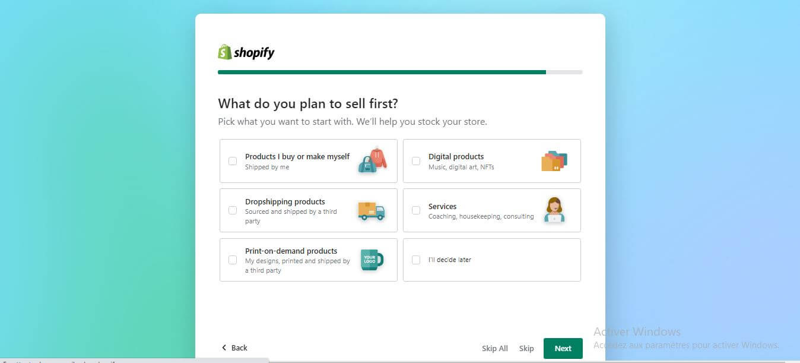Click the delivery truck dropshipping icon
Viewport: 800px width, 363px height.
pyautogui.click(x=372, y=211)
